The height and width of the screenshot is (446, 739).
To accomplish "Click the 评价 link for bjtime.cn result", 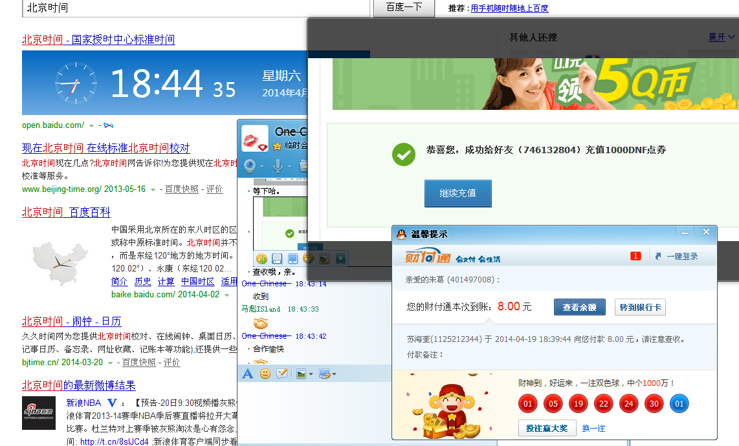I will 171,363.
